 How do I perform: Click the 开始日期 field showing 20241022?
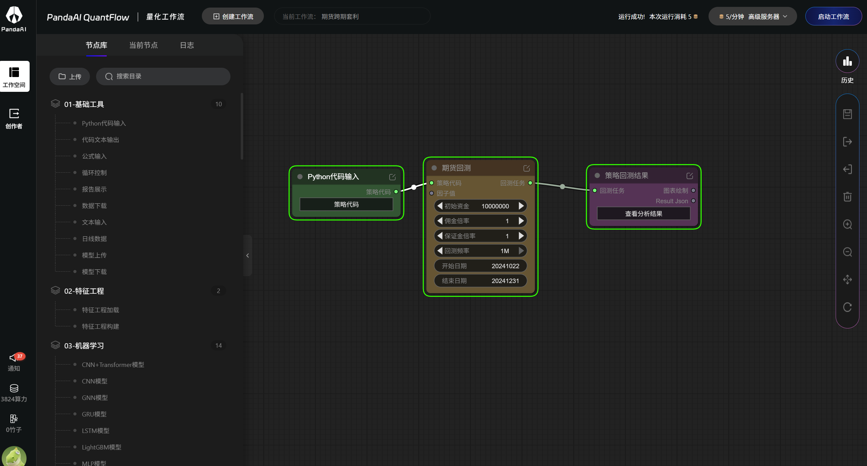[481, 266]
